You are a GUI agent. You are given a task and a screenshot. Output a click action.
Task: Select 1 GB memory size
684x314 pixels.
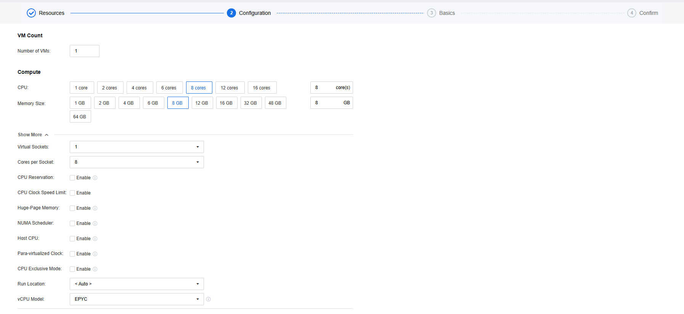pos(80,103)
